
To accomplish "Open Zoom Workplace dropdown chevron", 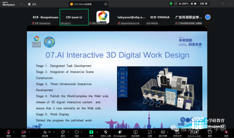I will 21,4.
